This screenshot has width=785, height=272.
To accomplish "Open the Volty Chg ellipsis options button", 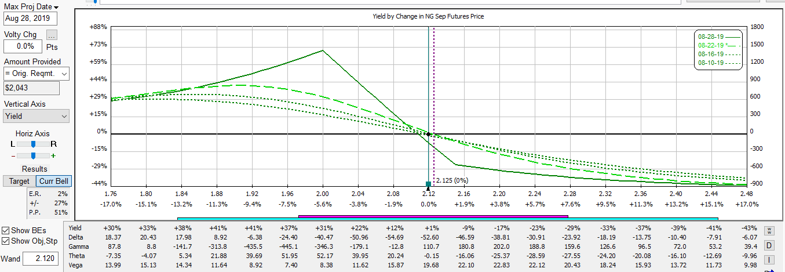I will coord(52,35).
